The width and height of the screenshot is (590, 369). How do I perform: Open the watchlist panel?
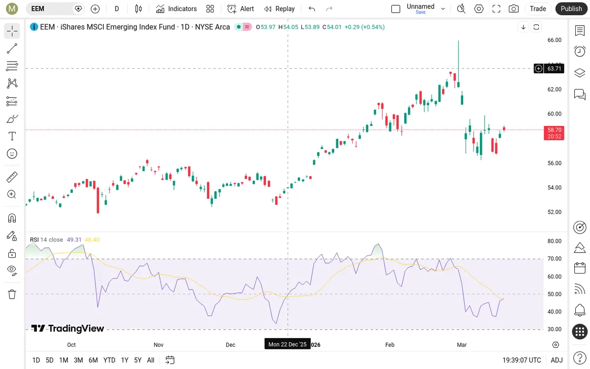pos(580,31)
